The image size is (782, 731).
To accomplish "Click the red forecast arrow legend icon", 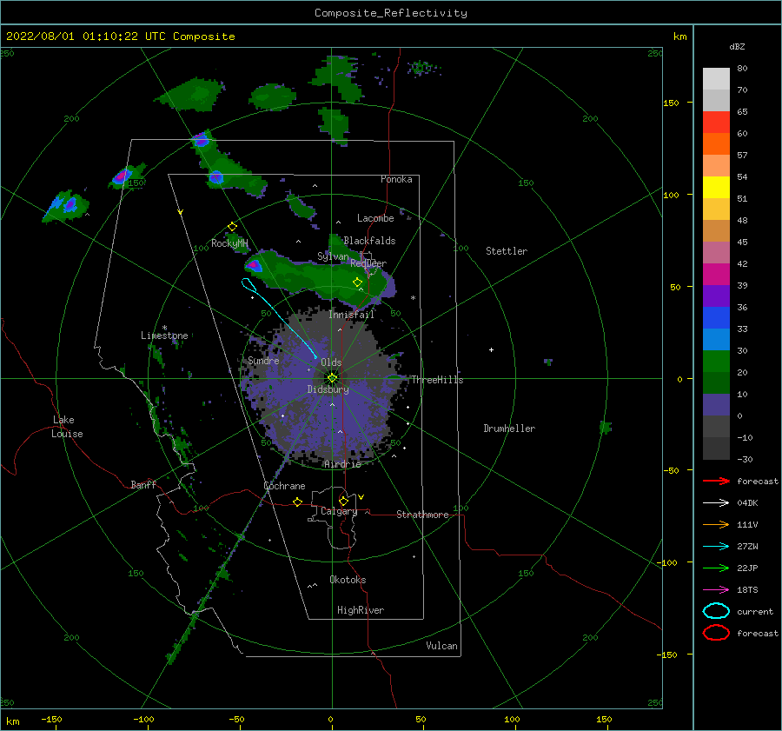I will [x=716, y=481].
